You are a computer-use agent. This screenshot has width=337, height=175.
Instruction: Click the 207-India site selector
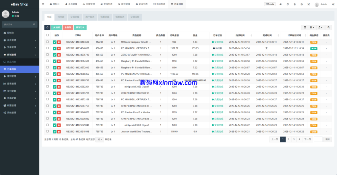coord(270,4)
